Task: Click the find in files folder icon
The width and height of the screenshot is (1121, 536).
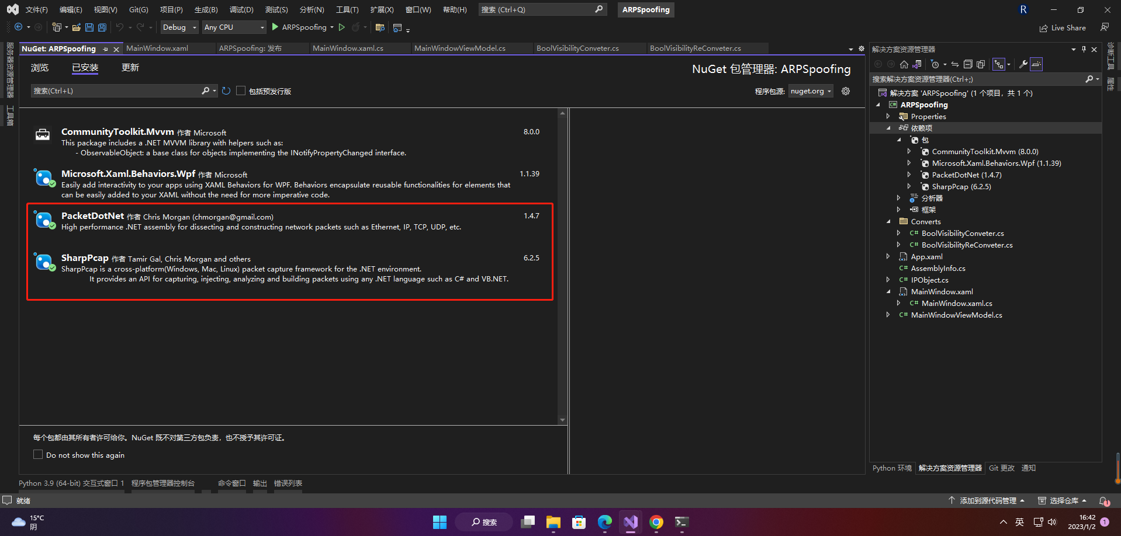Action: (380, 27)
